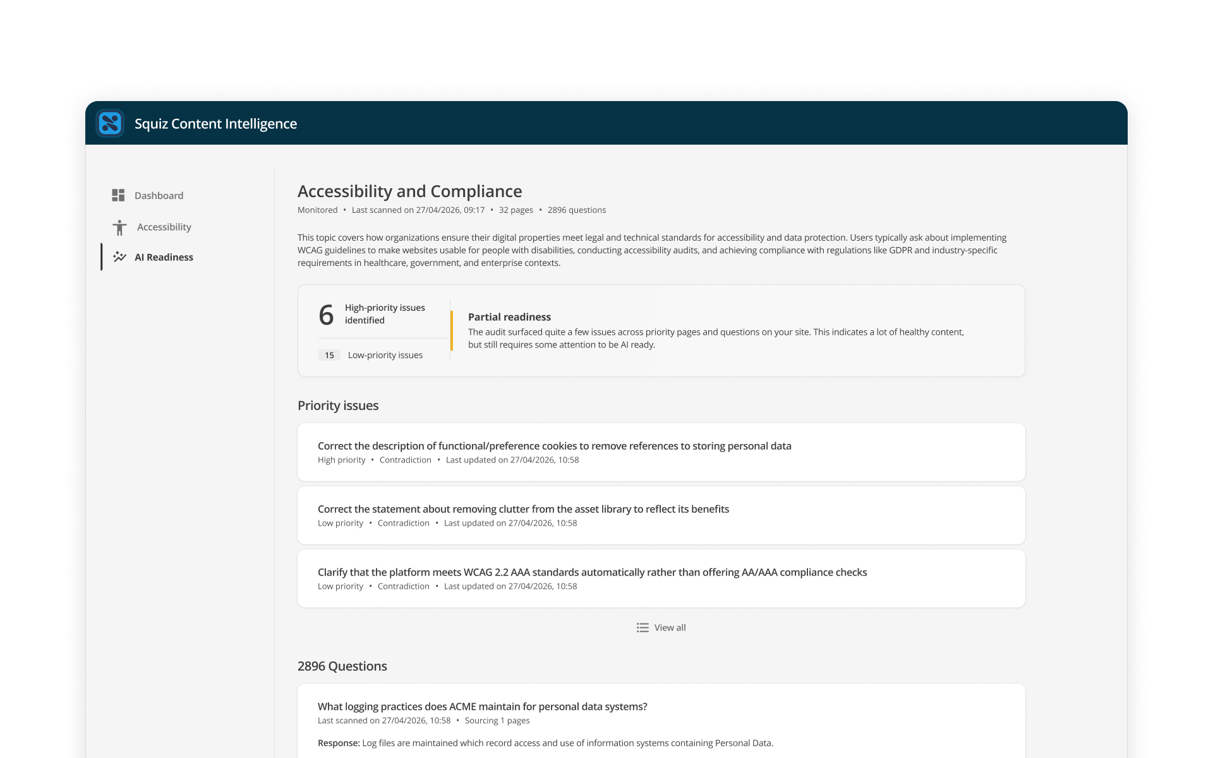Viewport: 1213px width, 758px height.
Task: Go to the Accessibility section
Action: click(152, 227)
